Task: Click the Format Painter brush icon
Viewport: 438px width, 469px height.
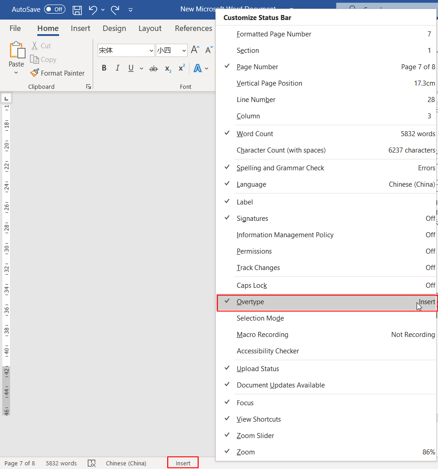Action: click(x=35, y=73)
